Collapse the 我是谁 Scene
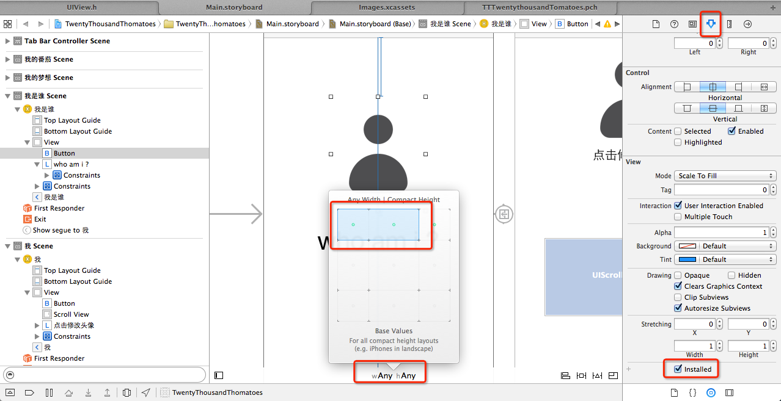Screen dimensions: 781x401 click(8, 96)
